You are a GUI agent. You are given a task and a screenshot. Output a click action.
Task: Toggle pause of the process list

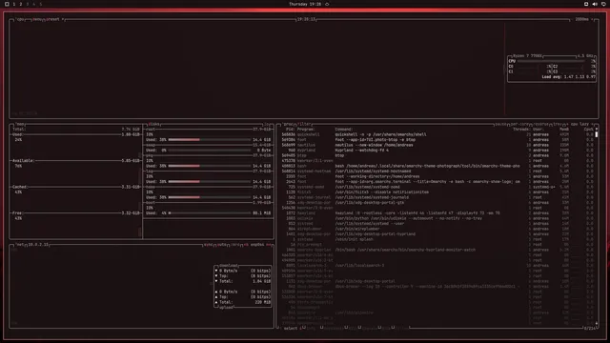(x=500, y=124)
